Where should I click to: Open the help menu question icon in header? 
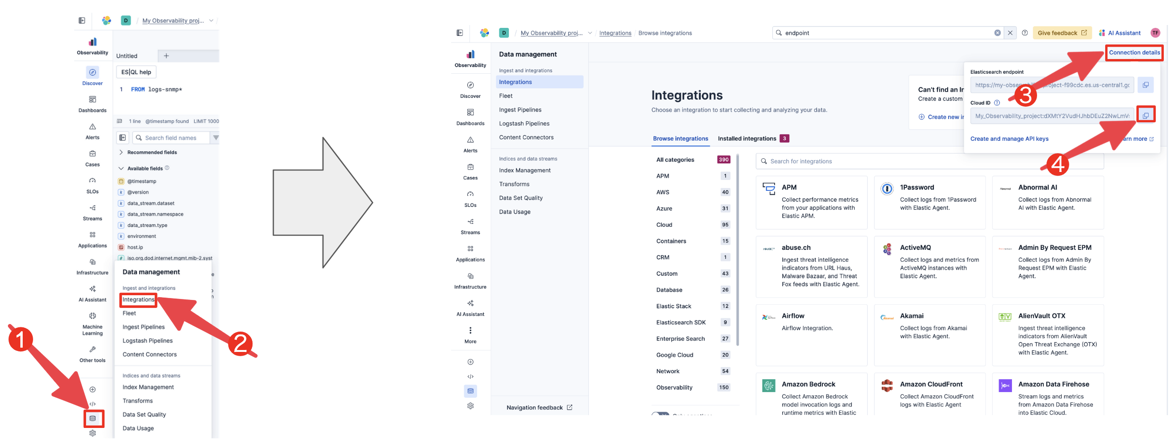tap(1025, 33)
